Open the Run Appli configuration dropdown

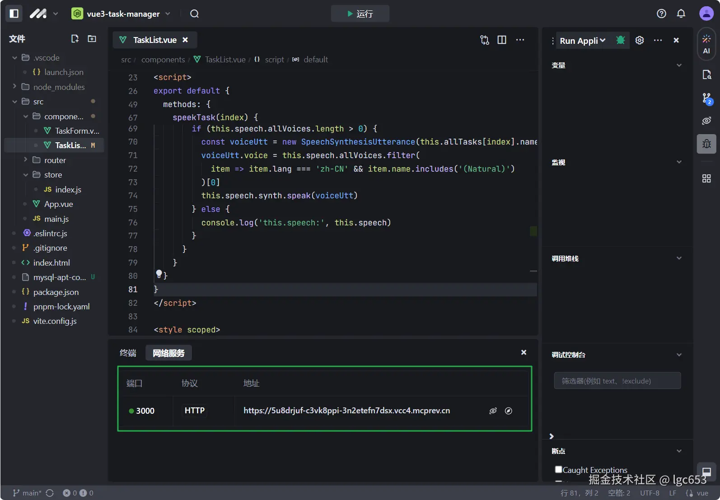click(x=582, y=41)
